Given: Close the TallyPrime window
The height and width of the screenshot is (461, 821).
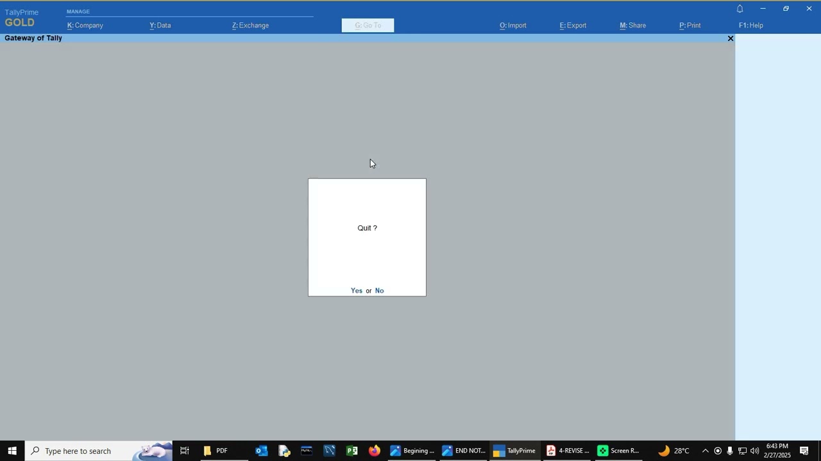Looking at the screenshot, I should pos(809,9).
